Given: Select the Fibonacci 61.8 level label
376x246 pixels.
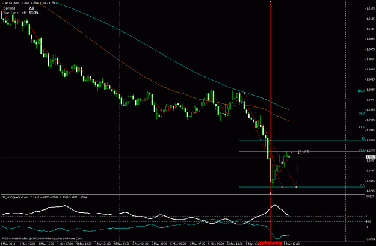Looking at the screenshot, I should (x=362, y=128).
